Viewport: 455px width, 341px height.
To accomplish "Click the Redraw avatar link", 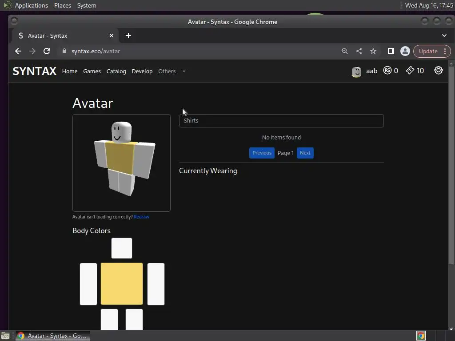I will click(141, 217).
